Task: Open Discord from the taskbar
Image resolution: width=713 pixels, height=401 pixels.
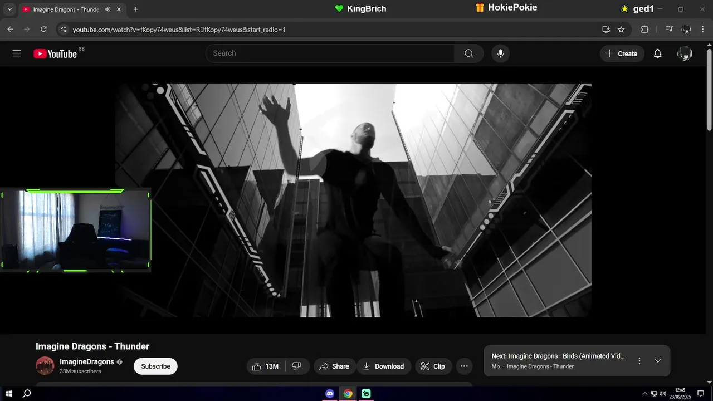Action: coord(330,393)
